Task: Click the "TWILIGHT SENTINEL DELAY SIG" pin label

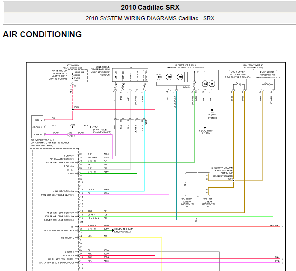Action: point(58,195)
